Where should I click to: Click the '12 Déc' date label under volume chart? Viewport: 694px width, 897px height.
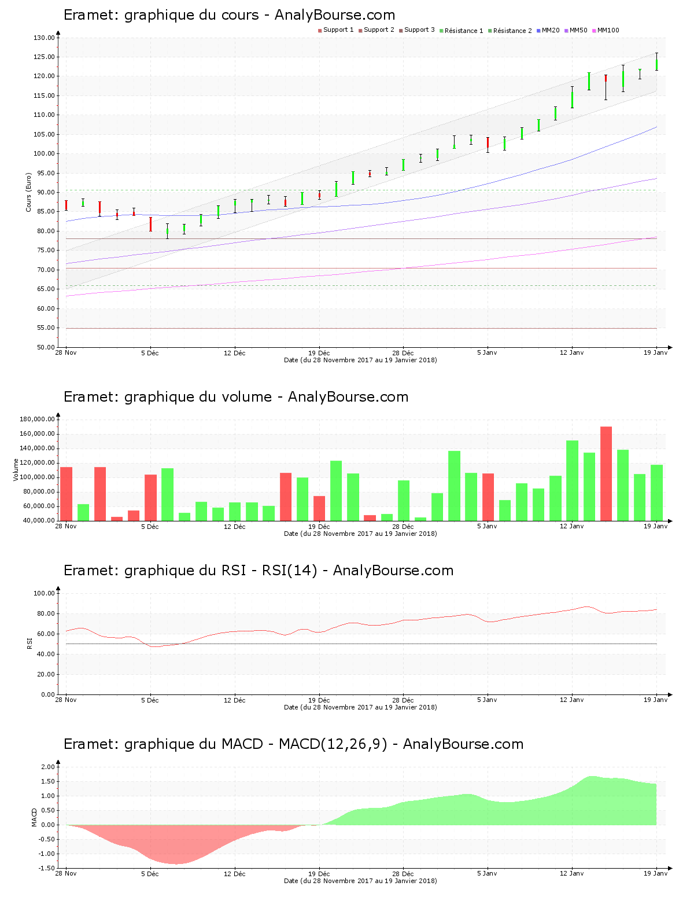(235, 526)
